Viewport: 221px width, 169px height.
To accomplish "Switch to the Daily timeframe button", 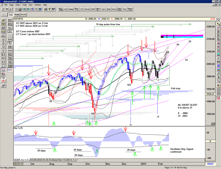I will (11, 15).
